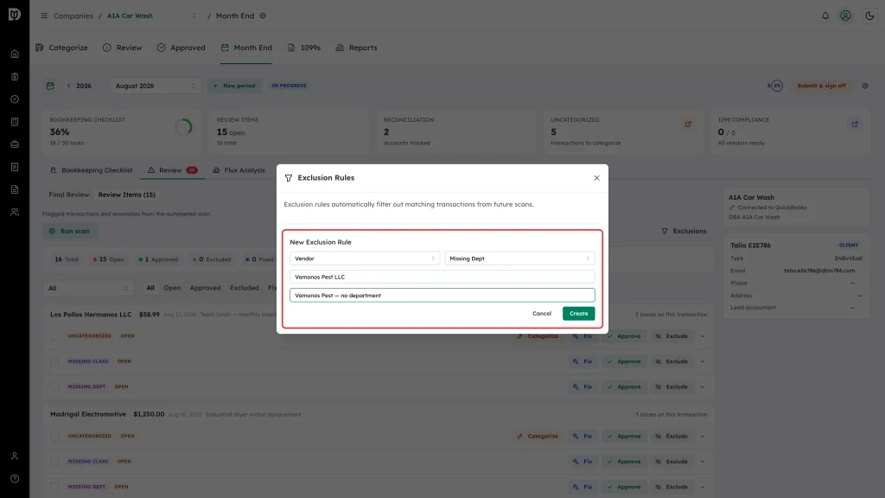Click the rule description input field

coord(442,296)
